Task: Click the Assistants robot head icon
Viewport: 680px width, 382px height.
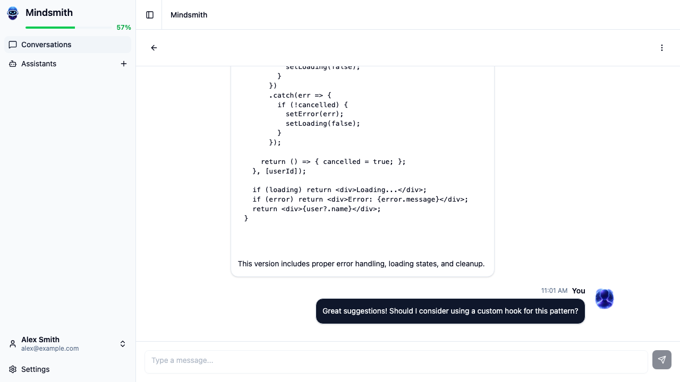Action: (x=12, y=64)
